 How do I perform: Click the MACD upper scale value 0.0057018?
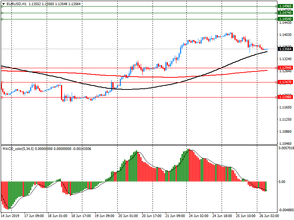tap(286, 148)
